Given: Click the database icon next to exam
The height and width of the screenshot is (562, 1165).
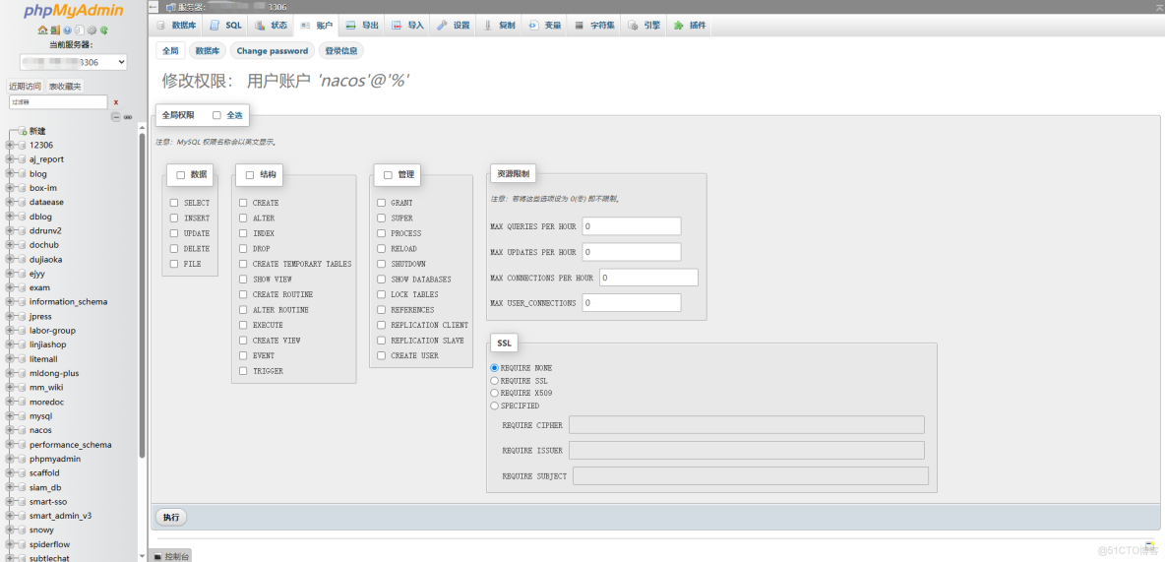Looking at the screenshot, I should pyautogui.click(x=23, y=287).
